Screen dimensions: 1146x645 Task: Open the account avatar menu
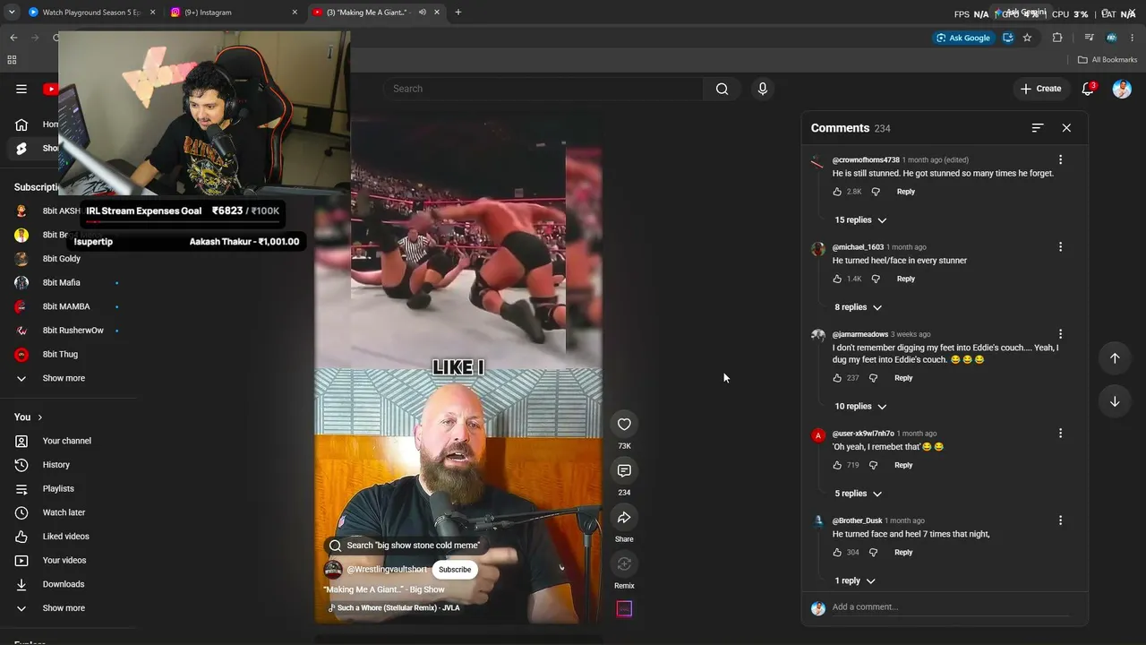tap(1122, 89)
